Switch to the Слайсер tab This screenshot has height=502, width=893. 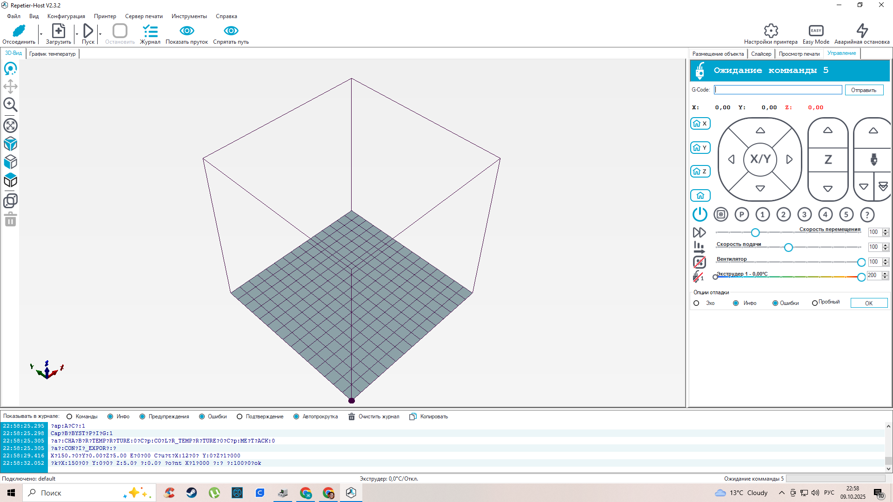[761, 54]
